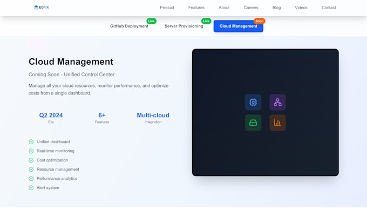Click the Live badge on Server Provisioning
The width and height of the screenshot is (367, 209).
(206, 21)
